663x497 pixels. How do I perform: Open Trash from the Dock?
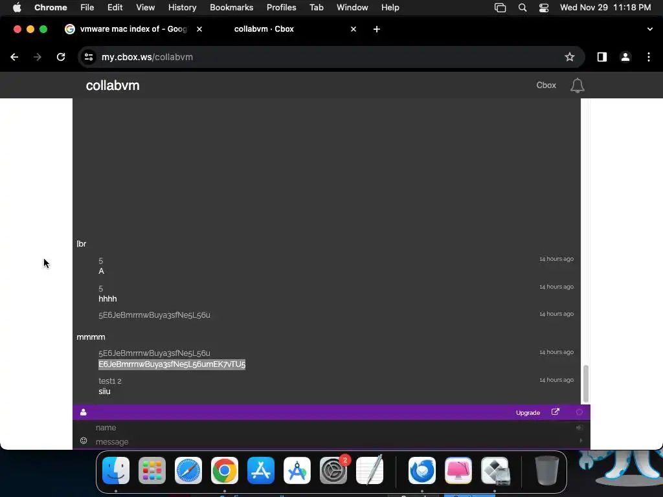(547, 470)
